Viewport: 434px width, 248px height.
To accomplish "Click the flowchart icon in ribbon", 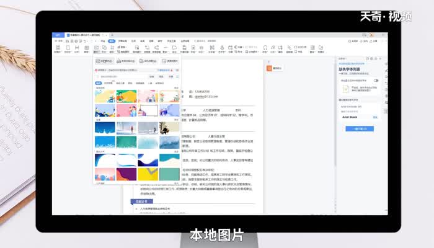I will [148, 49].
